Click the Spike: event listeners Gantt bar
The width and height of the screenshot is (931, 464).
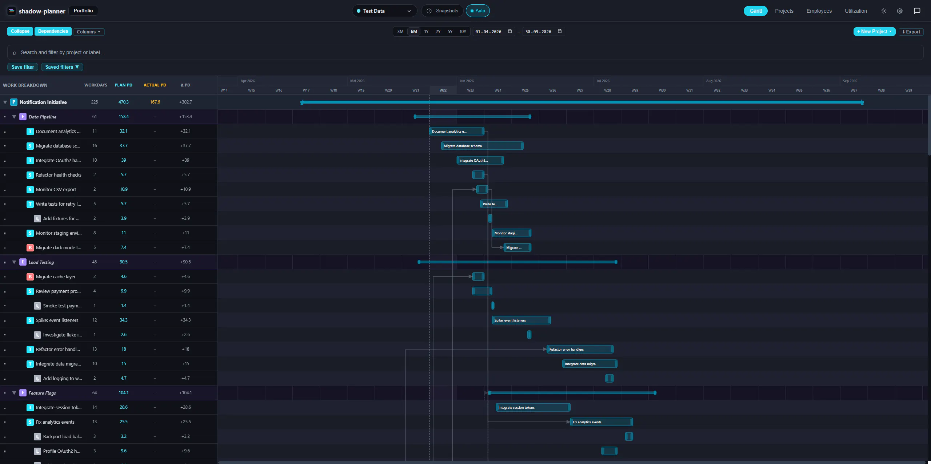[x=521, y=320]
